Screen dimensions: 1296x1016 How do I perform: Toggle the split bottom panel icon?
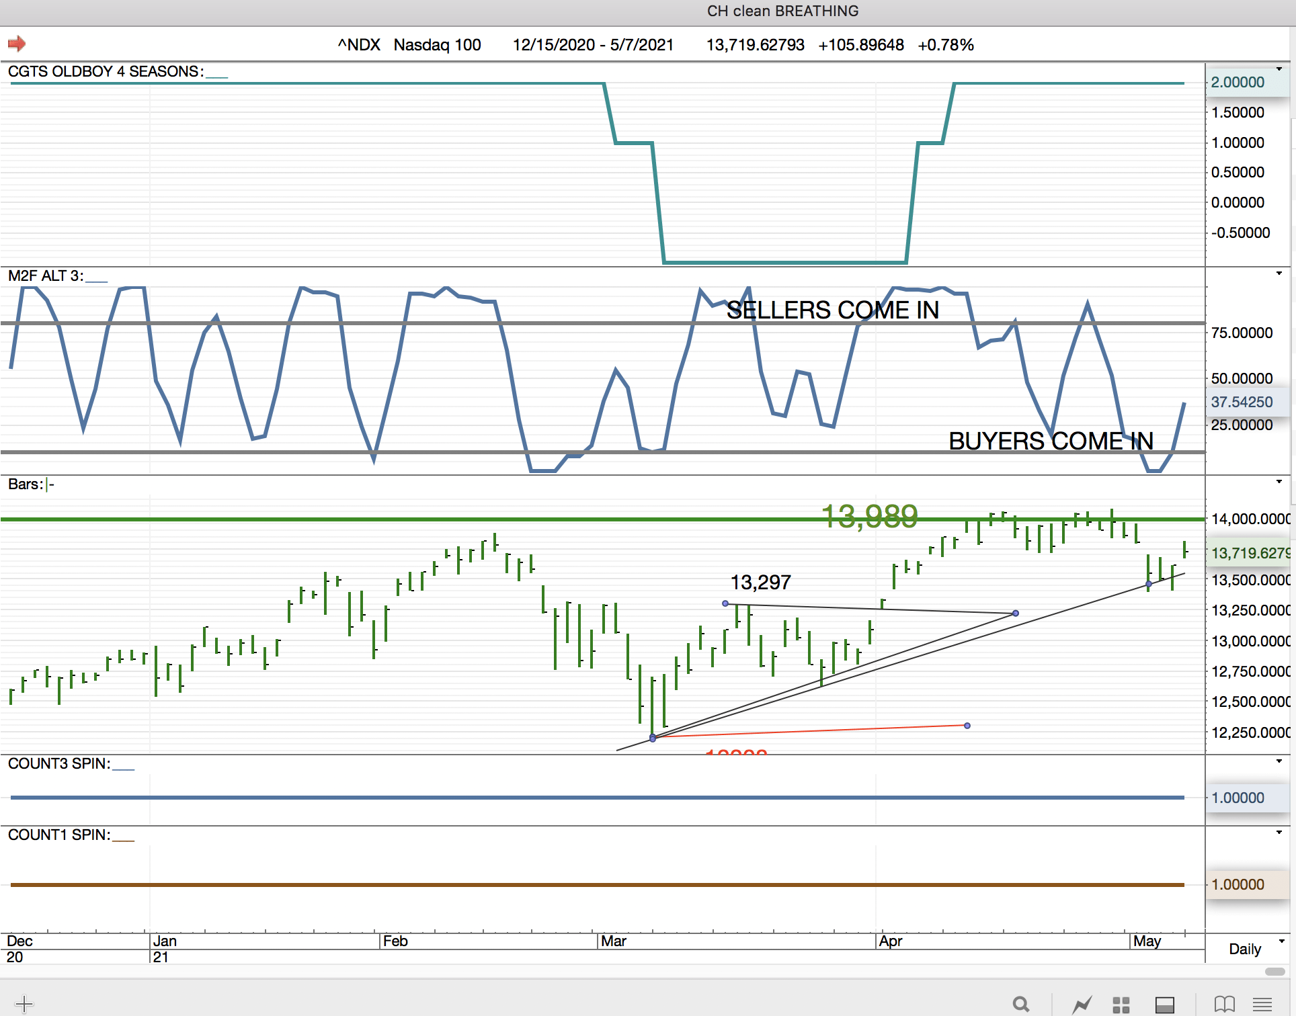point(1164,1005)
